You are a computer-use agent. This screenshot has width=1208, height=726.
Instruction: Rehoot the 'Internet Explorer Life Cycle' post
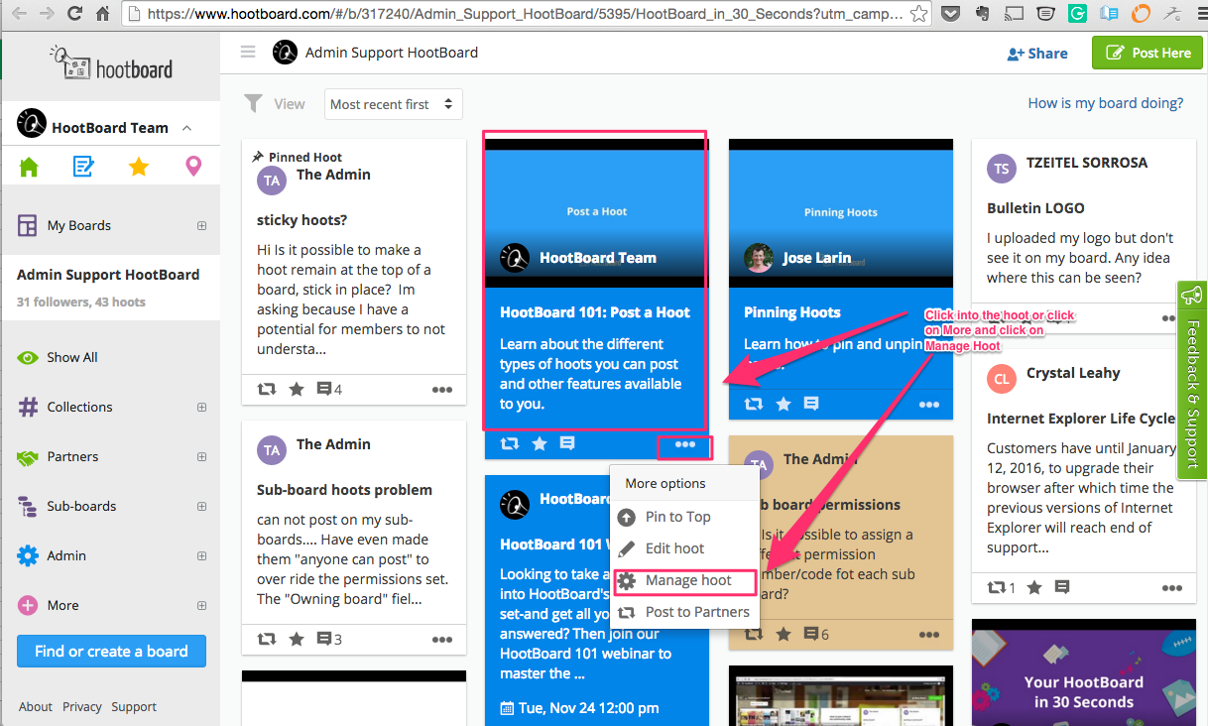[x=1001, y=587]
